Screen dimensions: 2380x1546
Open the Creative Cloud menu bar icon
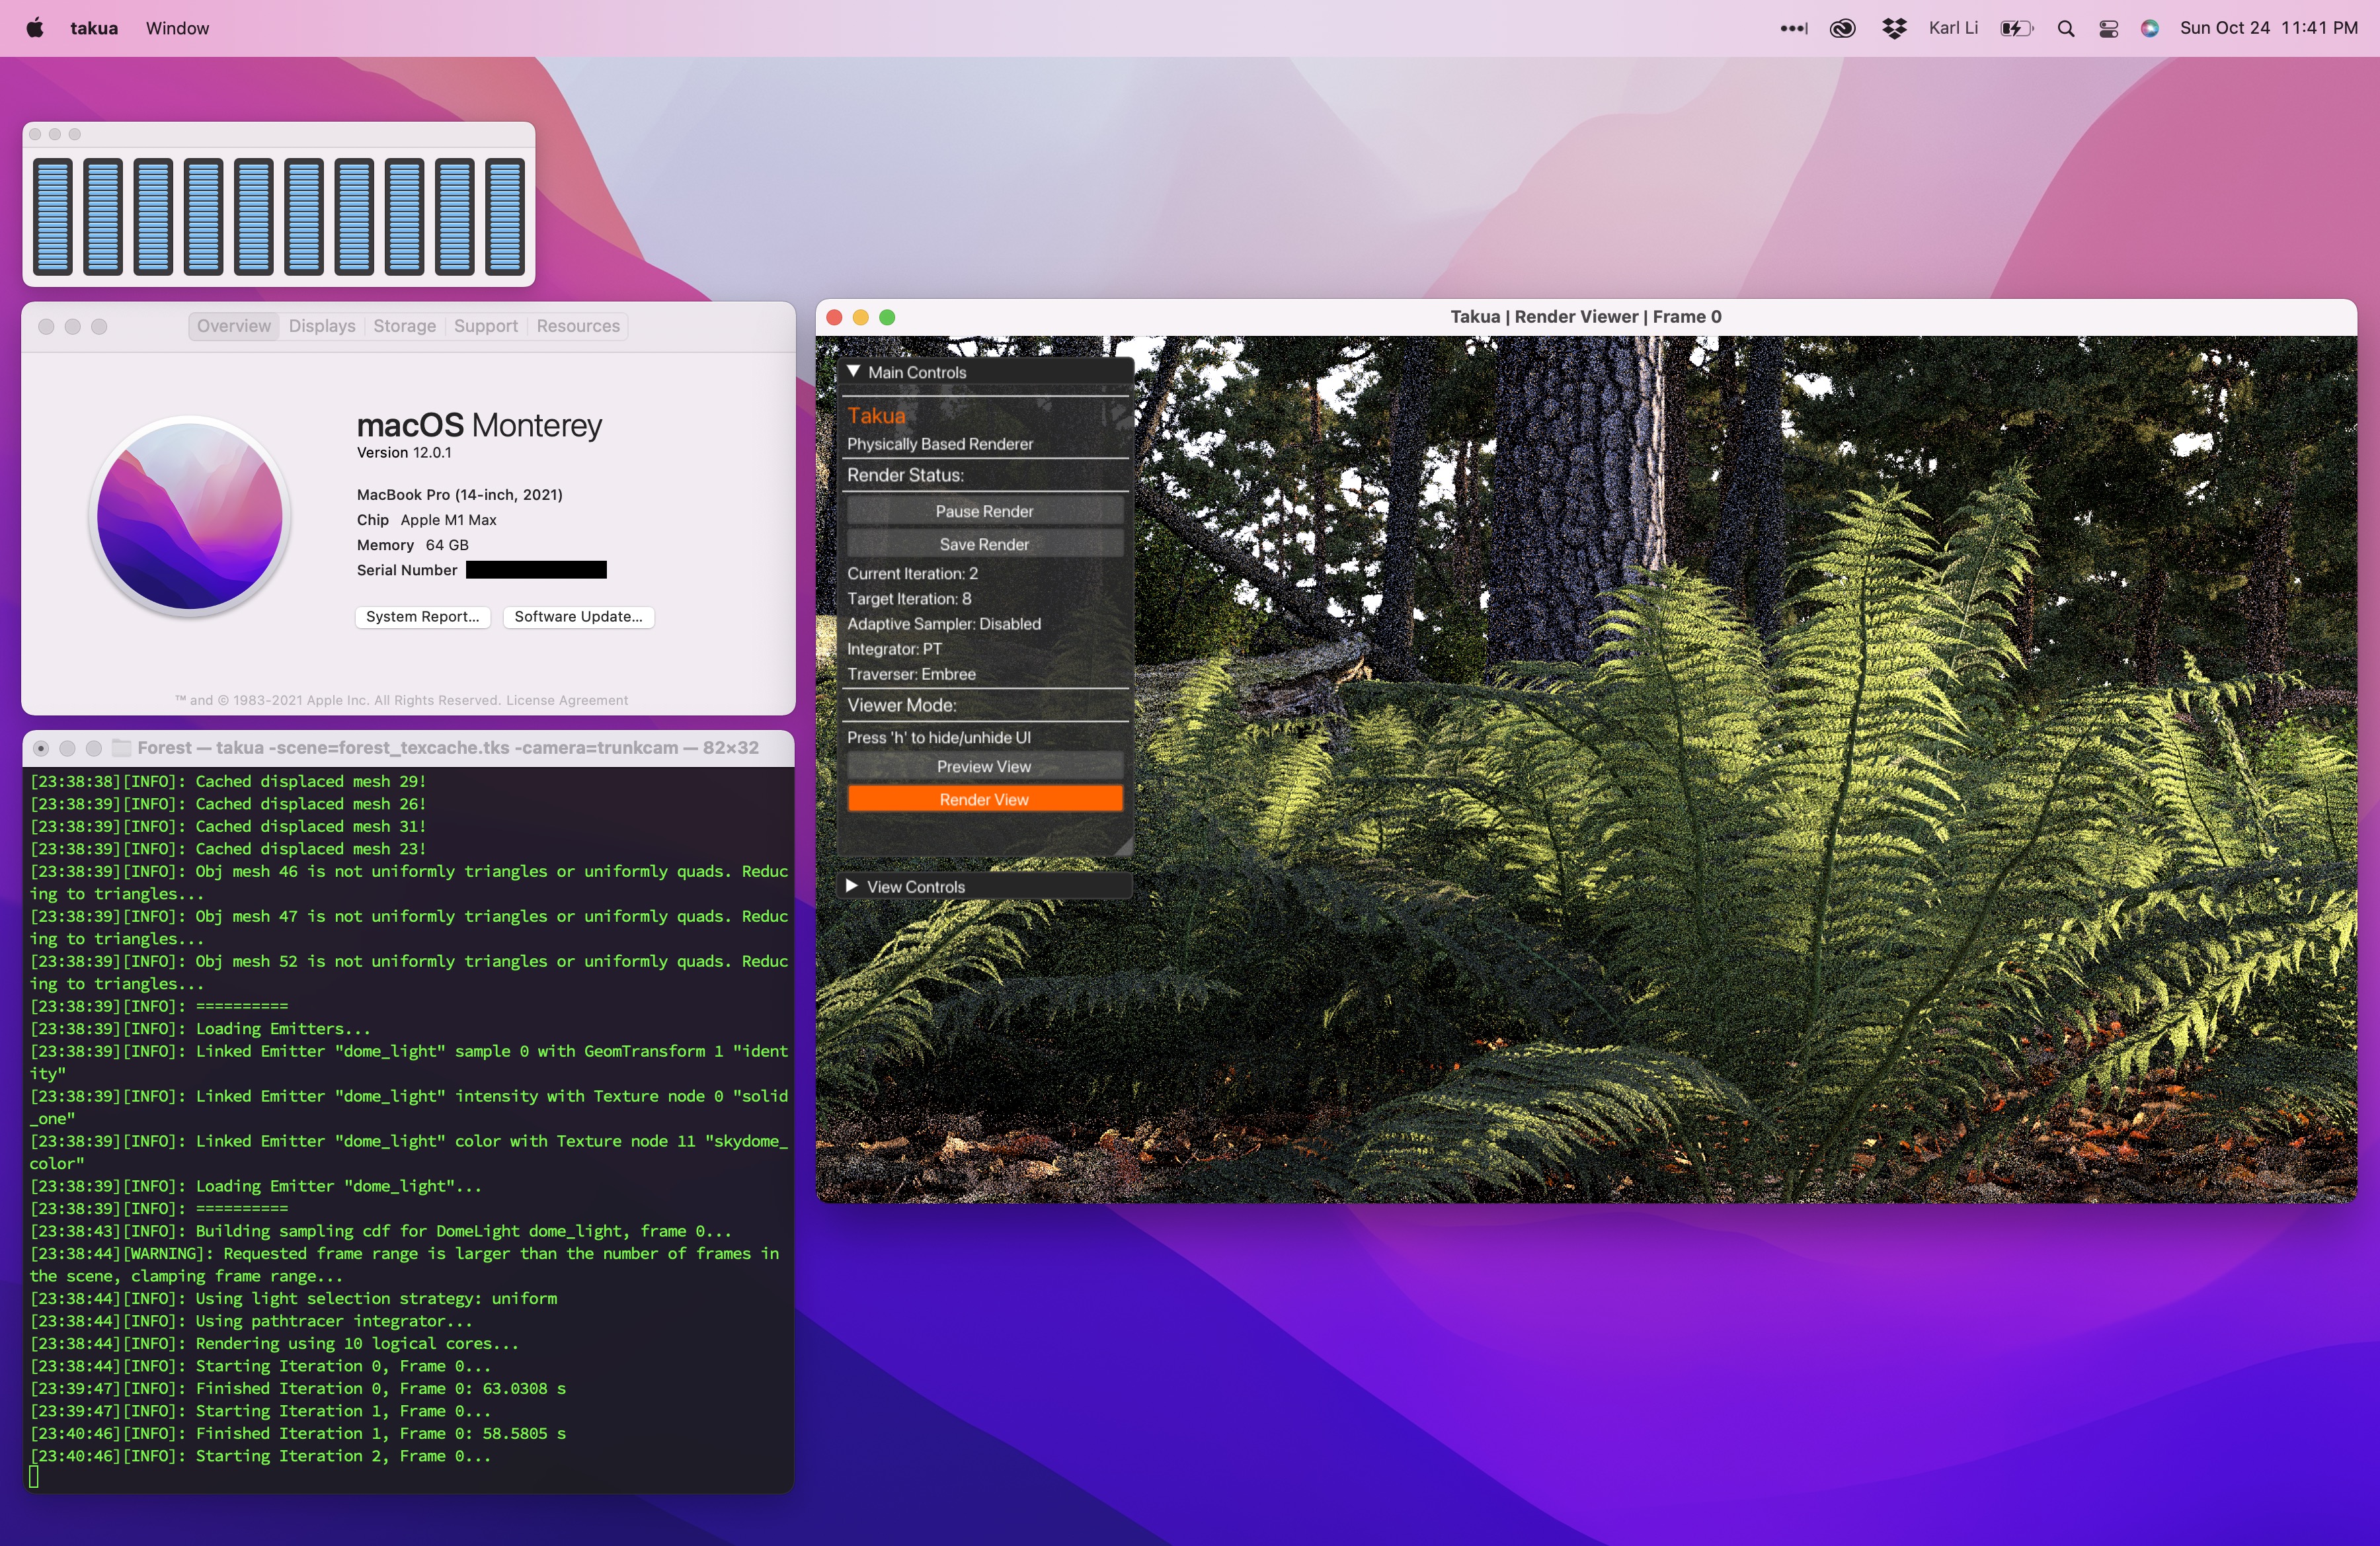[x=1842, y=28]
